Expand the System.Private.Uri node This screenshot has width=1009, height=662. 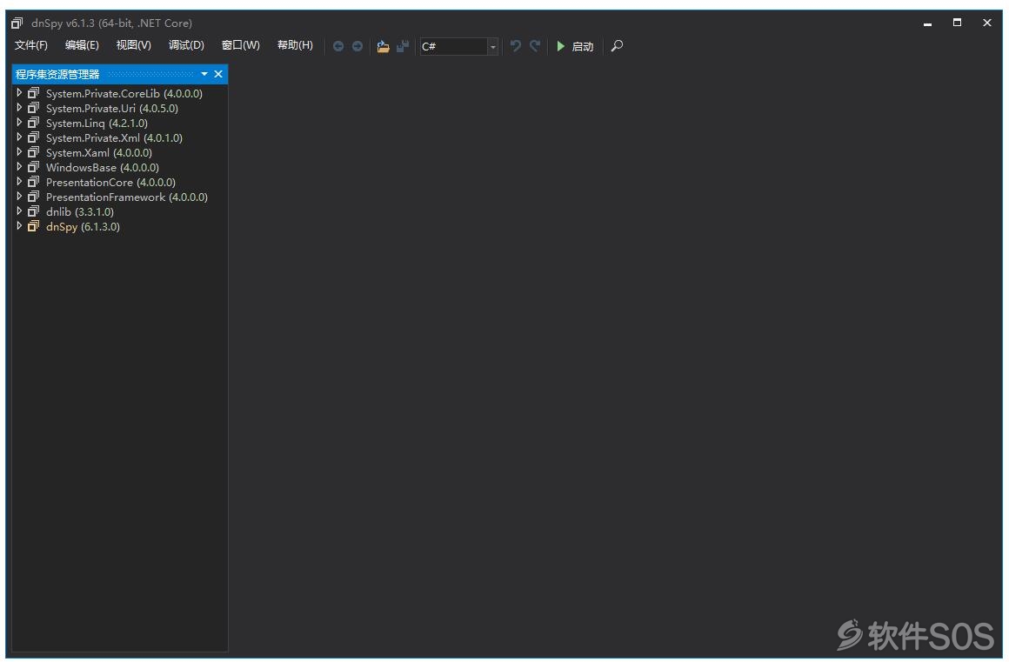[19, 108]
